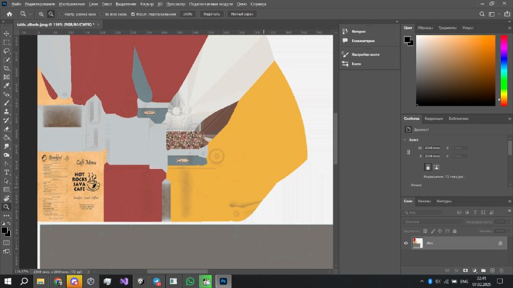Select the Brush tool
This screenshot has height=288, width=513.
(6, 103)
